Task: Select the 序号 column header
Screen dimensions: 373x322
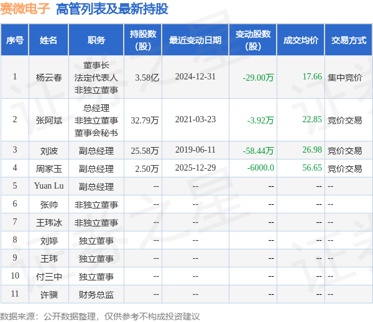Action: 15,40
